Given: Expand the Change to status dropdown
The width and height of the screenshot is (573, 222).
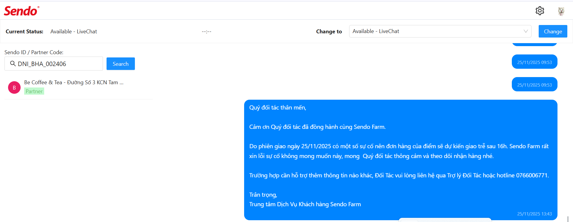Looking at the screenshot, I should pos(440,31).
